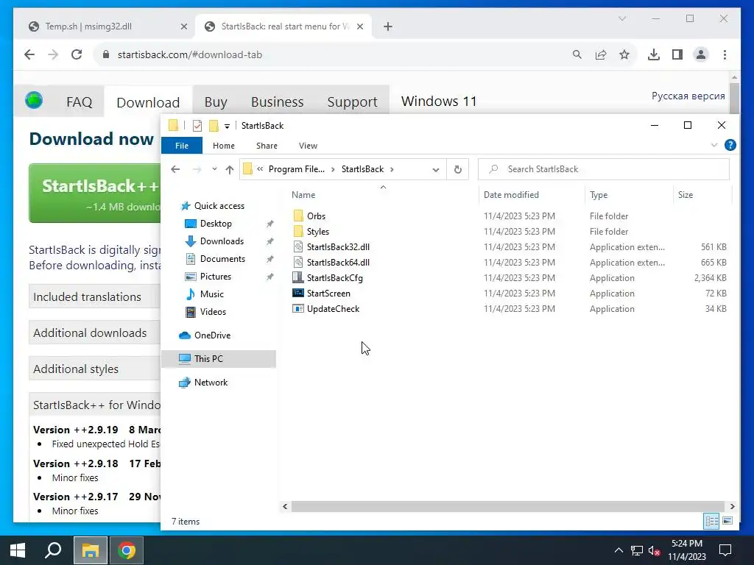Open the Chrome three-dot menu
This screenshot has height=565, width=754.
[x=725, y=54]
